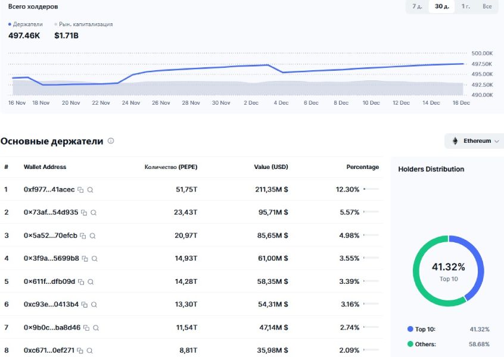Toggle Держатели series in chart legend
The height and width of the screenshot is (357, 504).
coord(26,24)
